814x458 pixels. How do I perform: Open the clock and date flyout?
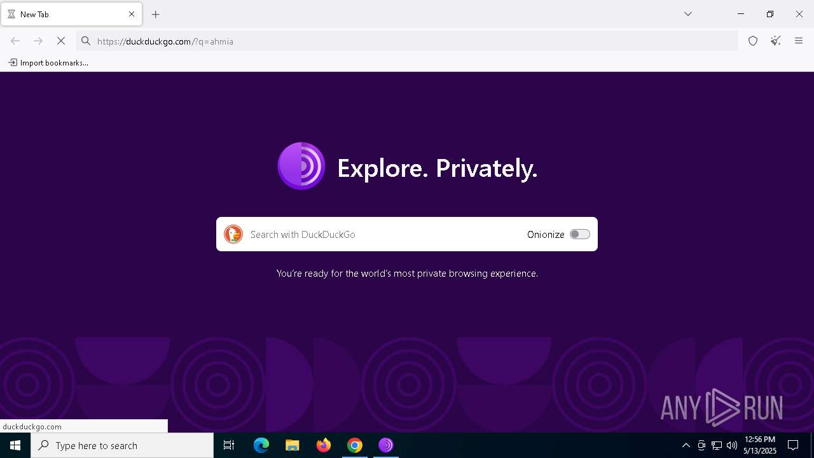click(760, 445)
